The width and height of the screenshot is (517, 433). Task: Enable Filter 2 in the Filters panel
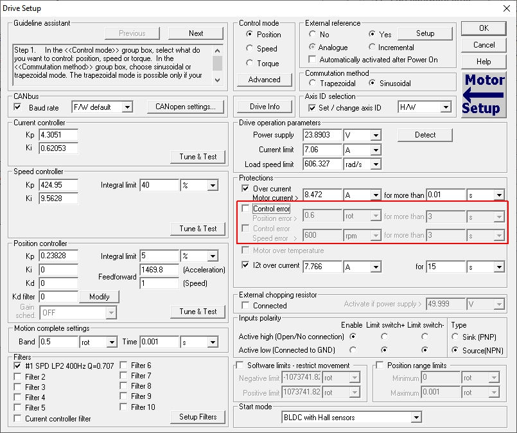(17, 377)
